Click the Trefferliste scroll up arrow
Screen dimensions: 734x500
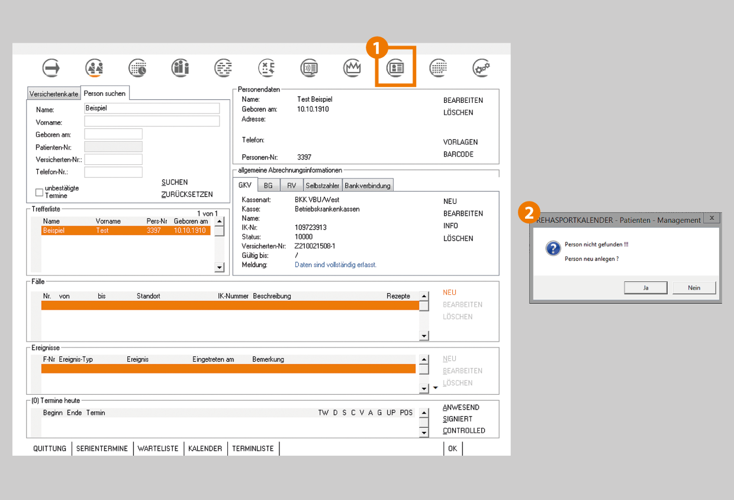(x=220, y=222)
